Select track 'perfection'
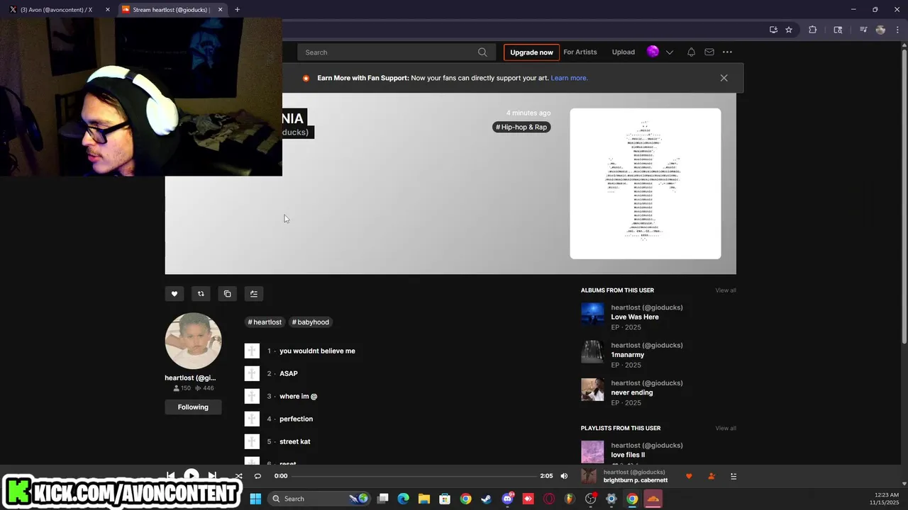Screen dimensions: 908x510 (x=296, y=419)
